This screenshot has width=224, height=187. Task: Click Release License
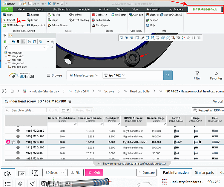58,25
